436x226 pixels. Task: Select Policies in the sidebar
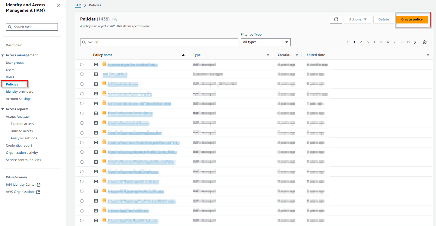(x=12, y=84)
